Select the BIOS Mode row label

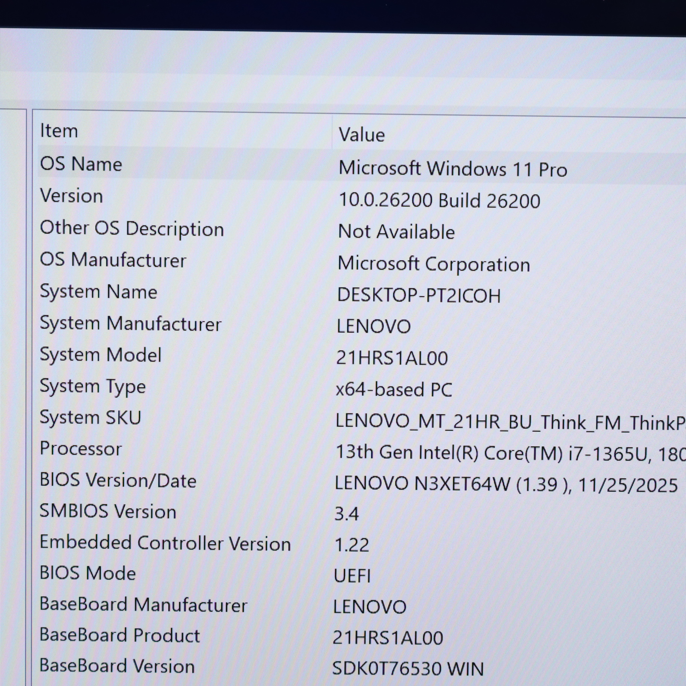[87, 573]
